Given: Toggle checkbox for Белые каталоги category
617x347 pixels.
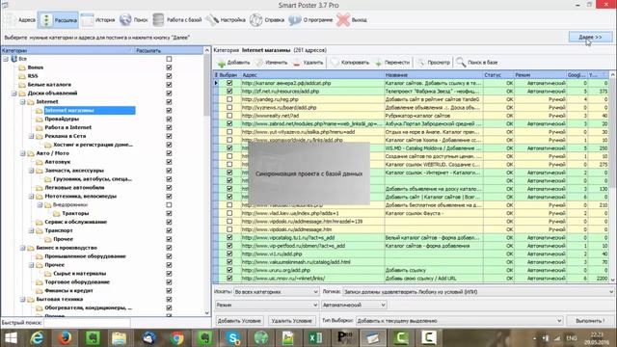Looking at the screenshot, I should (169, 85).
